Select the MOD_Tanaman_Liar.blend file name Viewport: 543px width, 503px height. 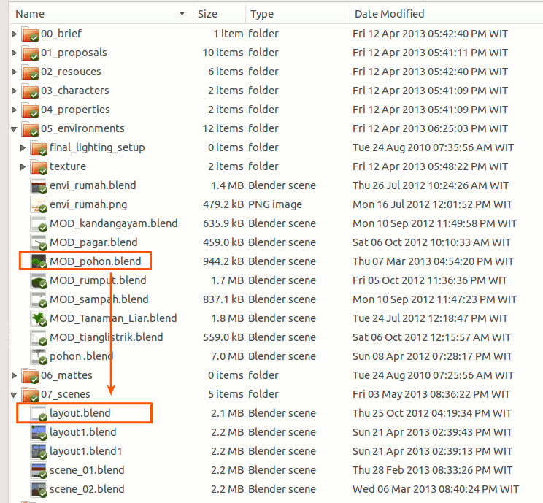[113, 318]
